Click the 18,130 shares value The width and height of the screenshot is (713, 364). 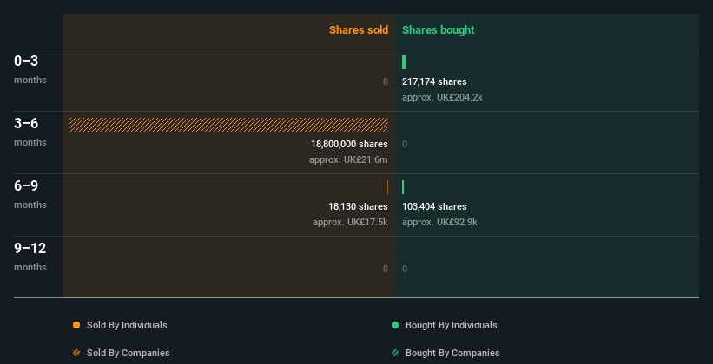pyautogui.click(x=358, y=206)
